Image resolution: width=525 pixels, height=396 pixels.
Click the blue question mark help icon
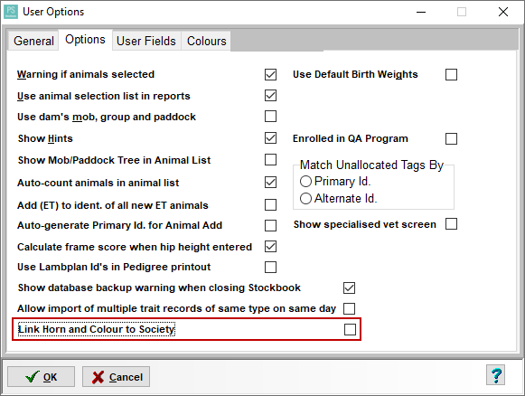(495, 375)
